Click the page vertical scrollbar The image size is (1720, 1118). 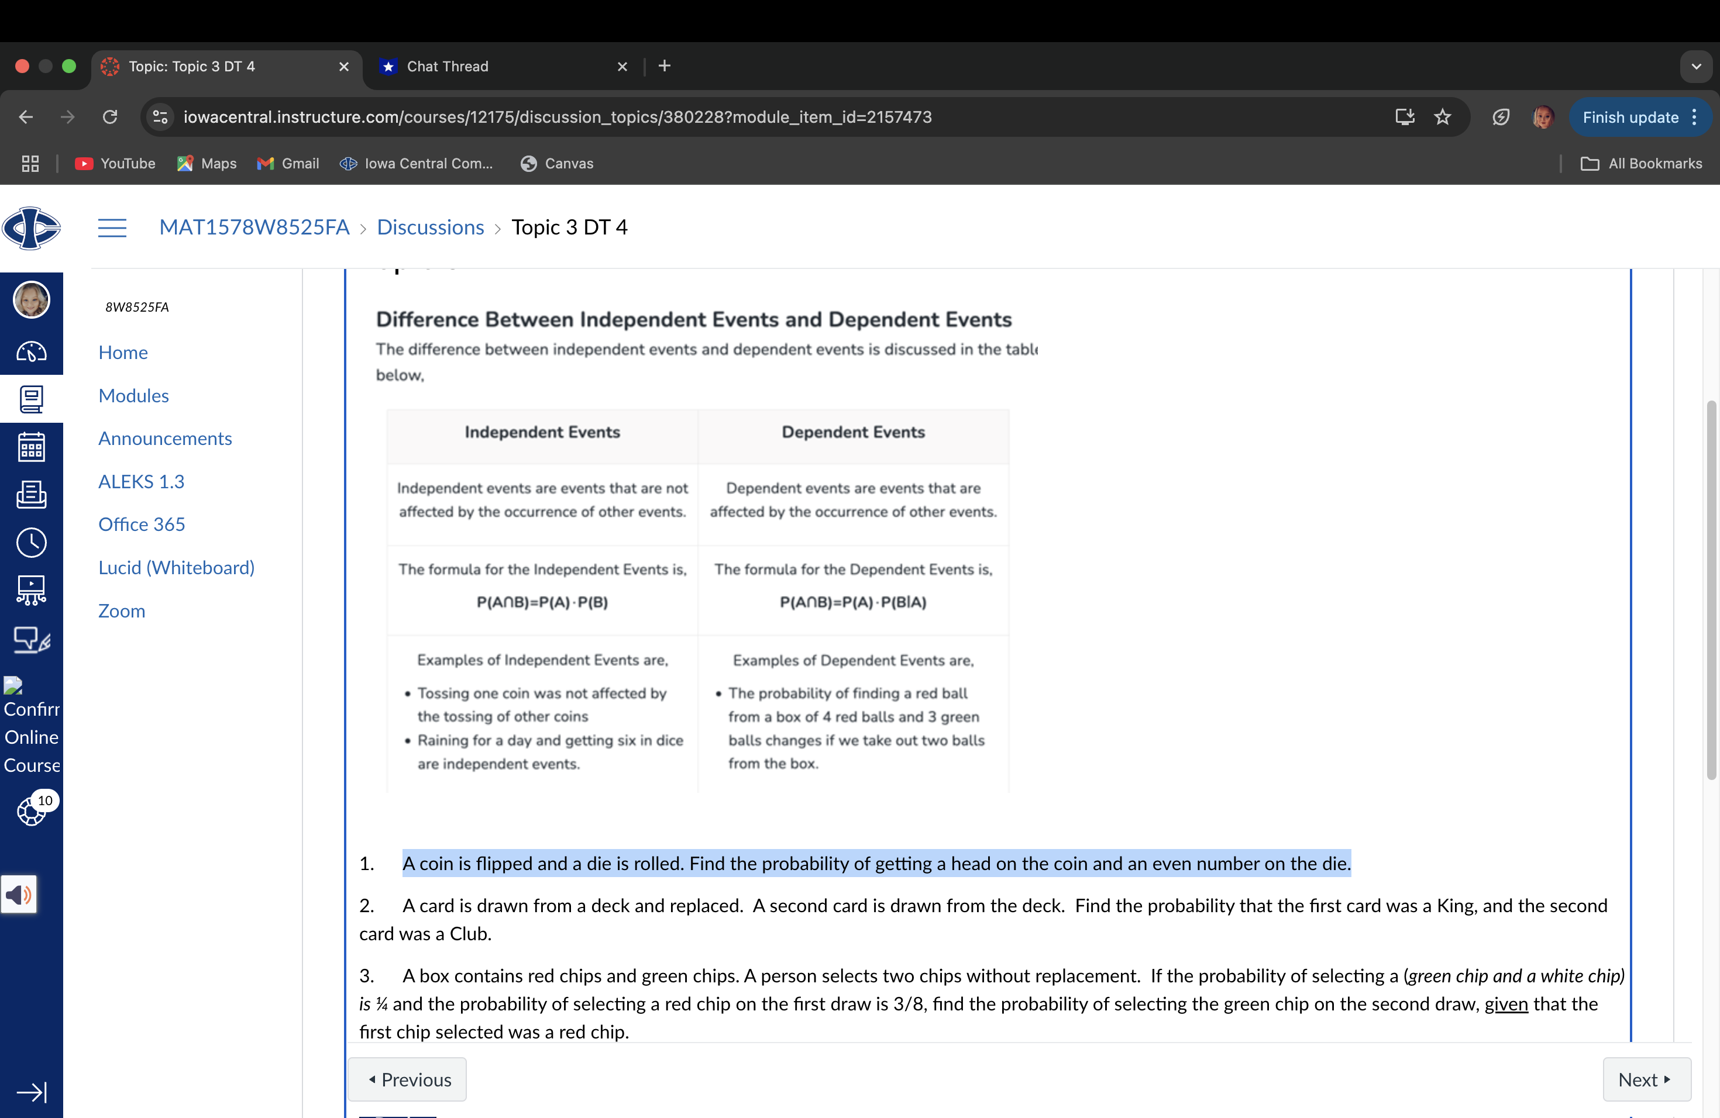pyautogui.click(x=1711, y=589)
